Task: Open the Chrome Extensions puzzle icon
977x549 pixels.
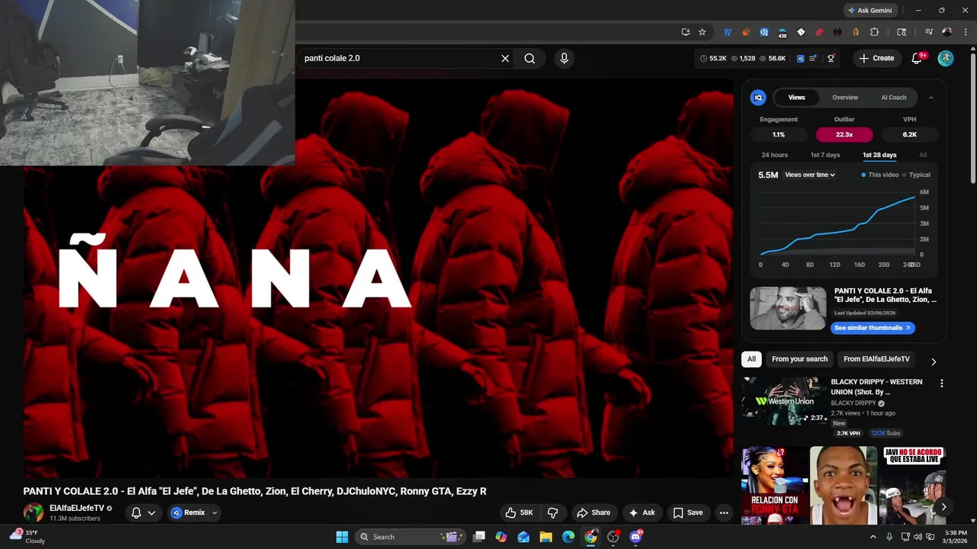Action: click(875, 32)
